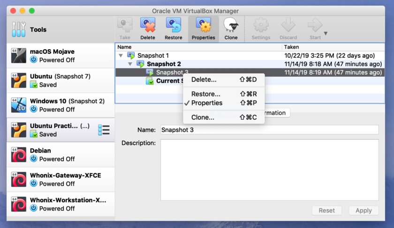Screen dimensions: 394x228
Task: Click the Snapshot 2 tree icon
Action: [x=140, y=64]
